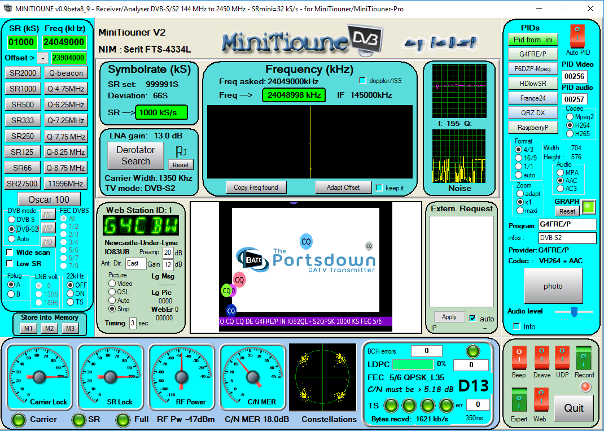Click the Adapt Offset button
This screenshot has height=431, width=604.
click(x=343, y=188)
